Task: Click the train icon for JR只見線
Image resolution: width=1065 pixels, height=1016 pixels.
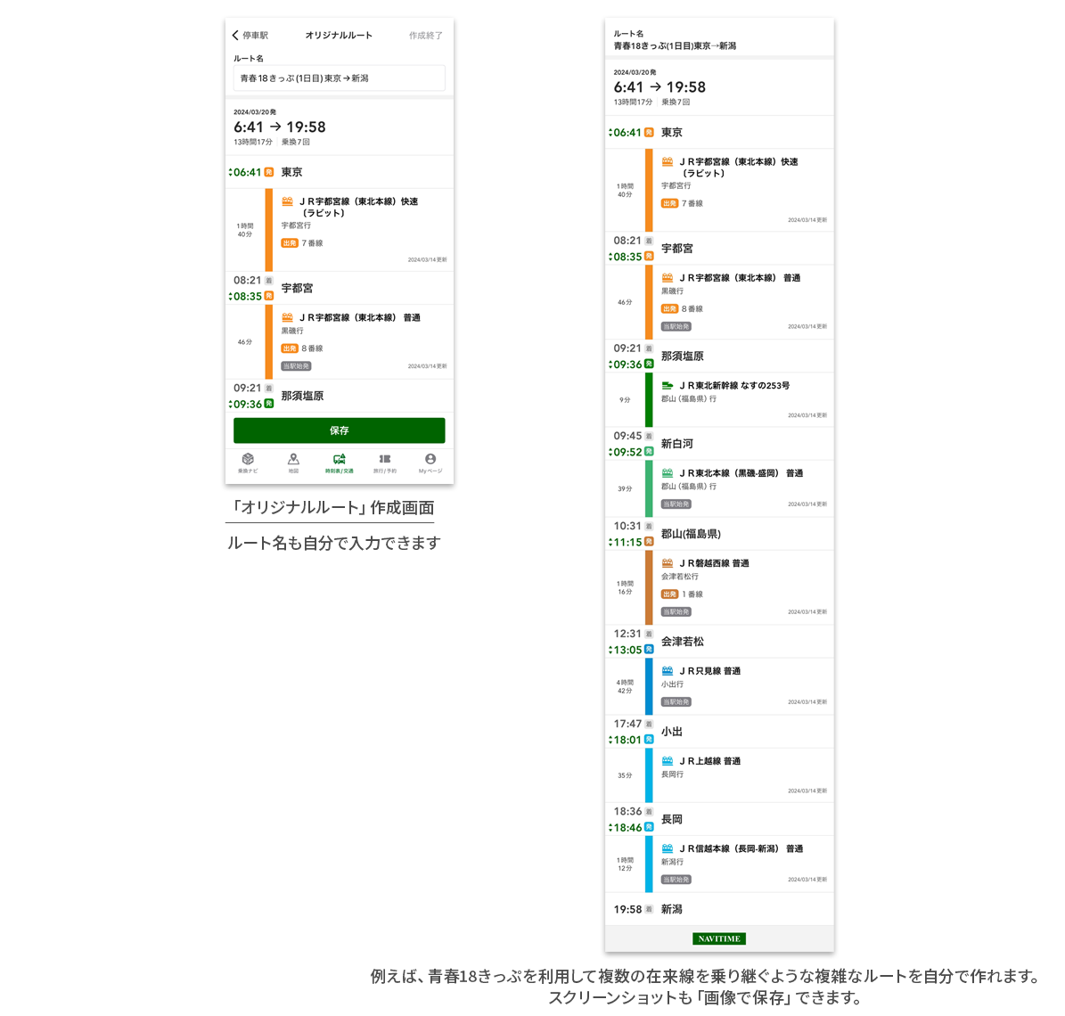Action: coord(668,671)
